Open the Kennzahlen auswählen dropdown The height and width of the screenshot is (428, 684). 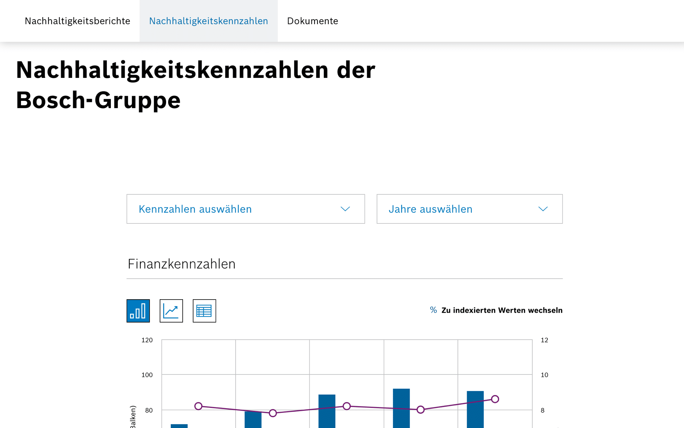[x=246, y=209]
